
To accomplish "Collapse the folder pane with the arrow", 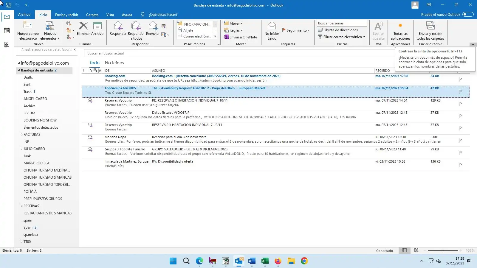I will click(75, 50).
